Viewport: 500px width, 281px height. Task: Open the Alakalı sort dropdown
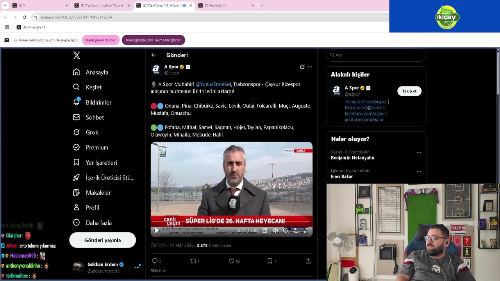click(x=158, y=270)
